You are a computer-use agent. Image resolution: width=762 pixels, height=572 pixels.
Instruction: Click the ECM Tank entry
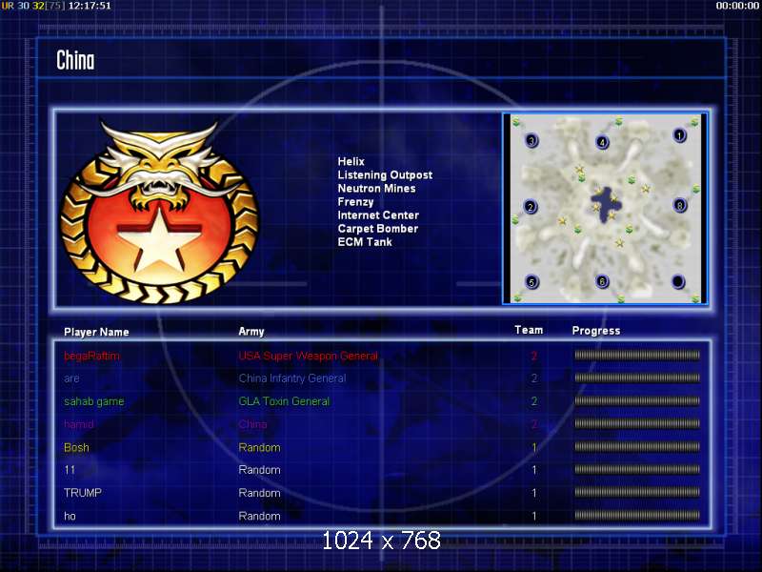click(365, 242)
